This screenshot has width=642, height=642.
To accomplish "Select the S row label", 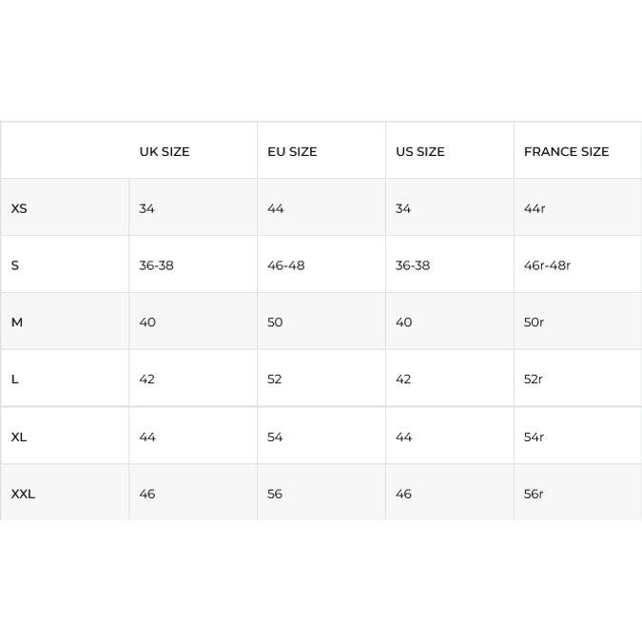I will 14,265.
